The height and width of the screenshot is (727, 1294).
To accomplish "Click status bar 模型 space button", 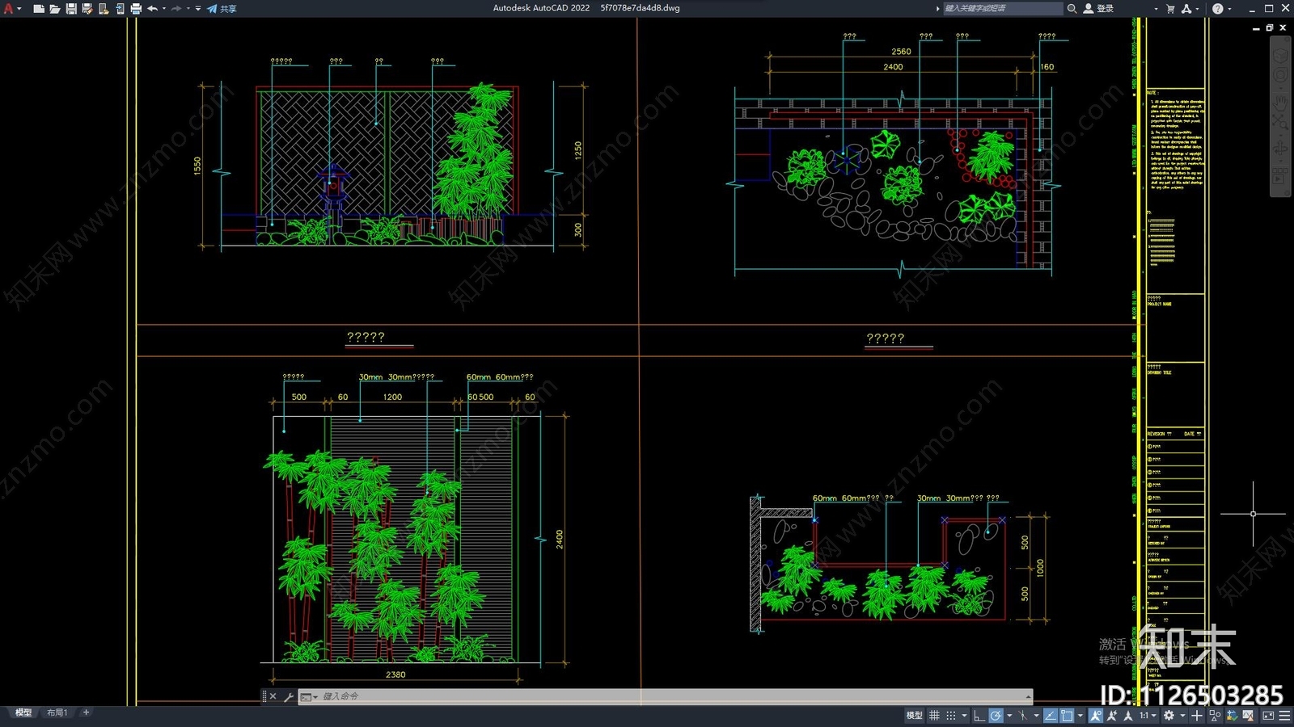I will point(914,716).
